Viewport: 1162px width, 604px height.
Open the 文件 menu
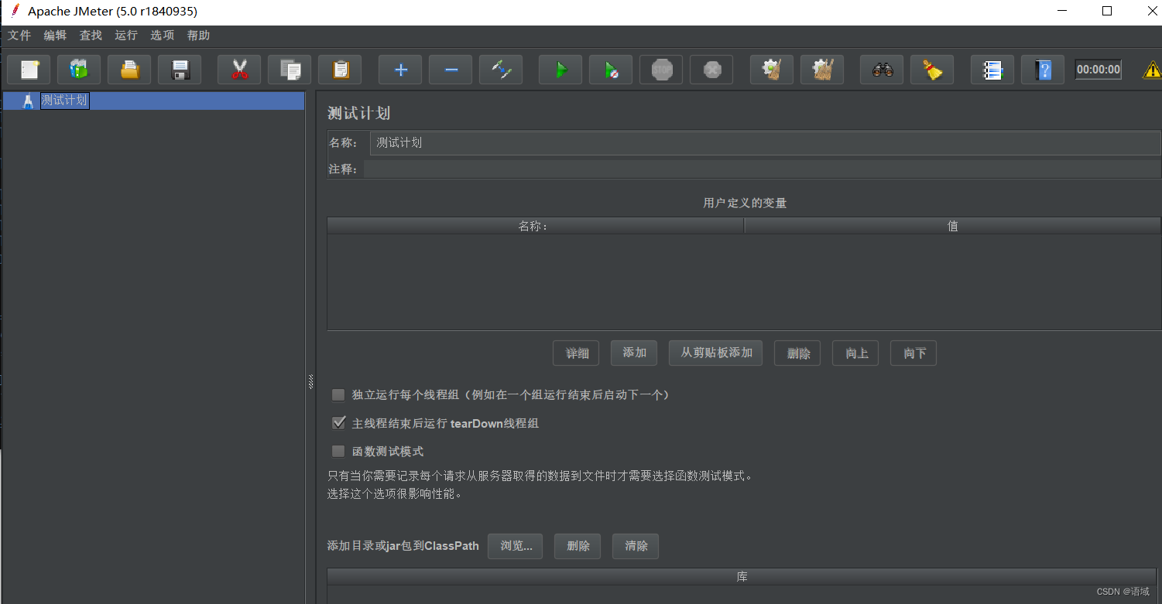[x=19, y=36]
